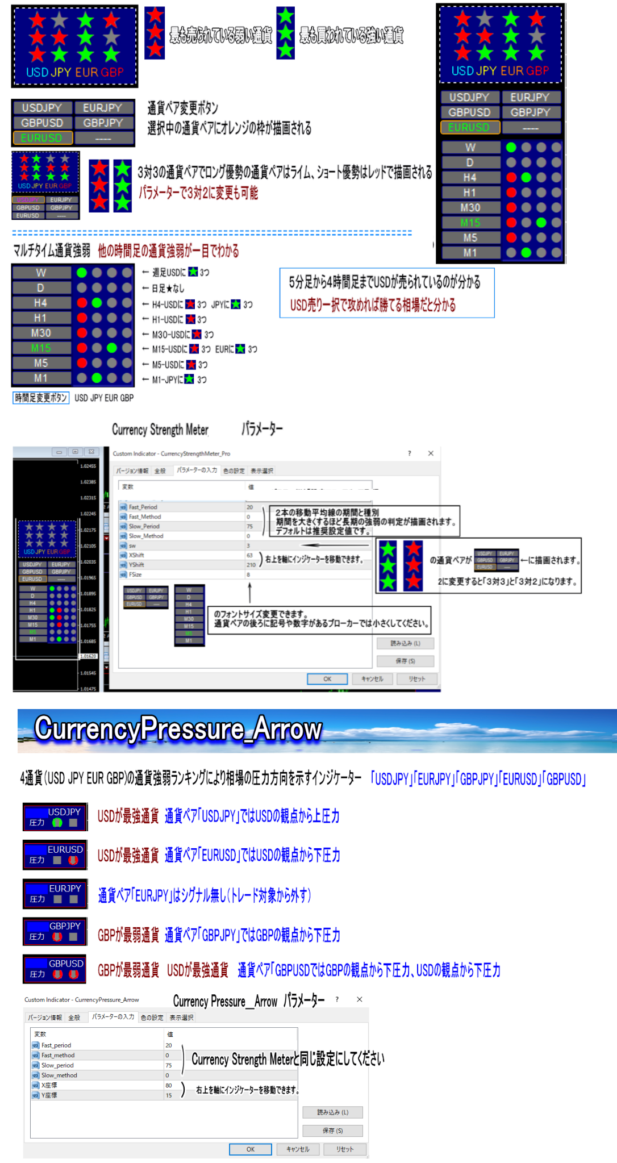Image resolution: width=617 pixels, height=1163 pixels.
Task: Click red down-arrow in GBPJPY 圧力 widget
Action: pos(57,937)
